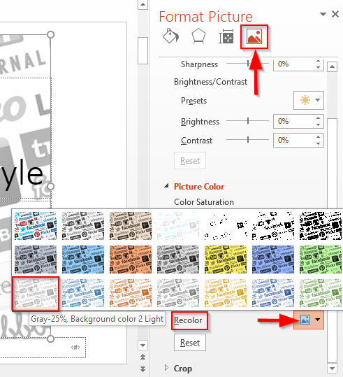343x377 pixels.
Task: Increase Contrast with the up spinner
Action: coord(318,137)
